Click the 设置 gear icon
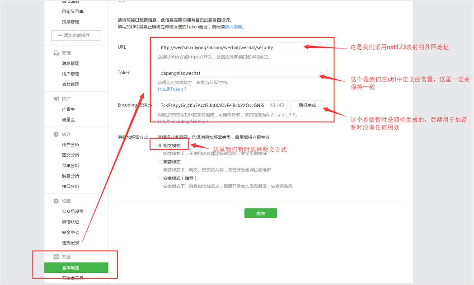474x285 pixels. tap(56, 201)
